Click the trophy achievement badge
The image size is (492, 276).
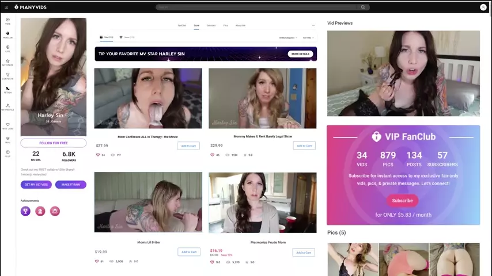[x=25, y=211]
